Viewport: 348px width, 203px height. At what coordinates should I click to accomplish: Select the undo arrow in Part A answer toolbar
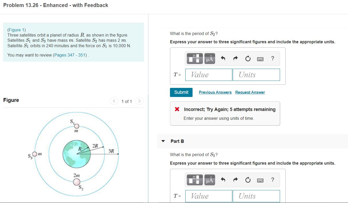[x=222, y=58]
